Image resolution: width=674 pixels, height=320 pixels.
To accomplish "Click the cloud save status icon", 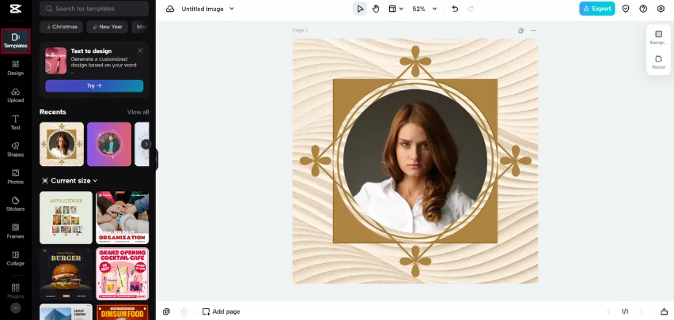I will click(170, 9).
